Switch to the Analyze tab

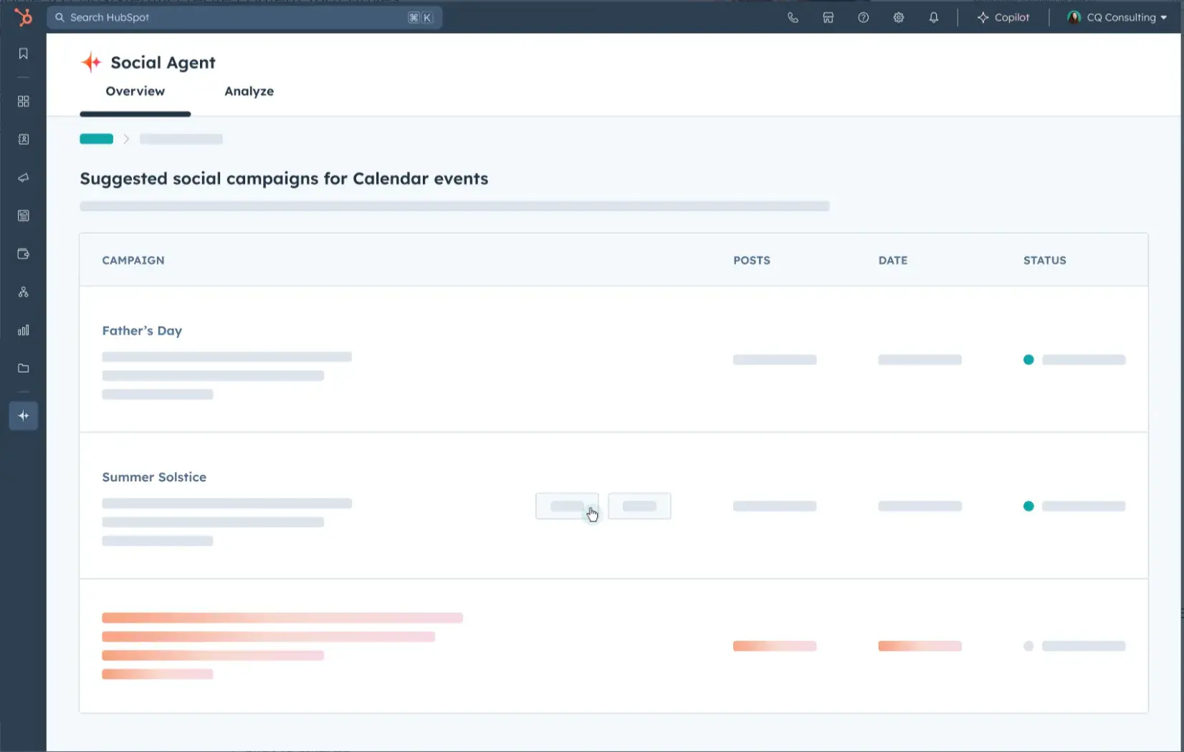pos(249,92)
